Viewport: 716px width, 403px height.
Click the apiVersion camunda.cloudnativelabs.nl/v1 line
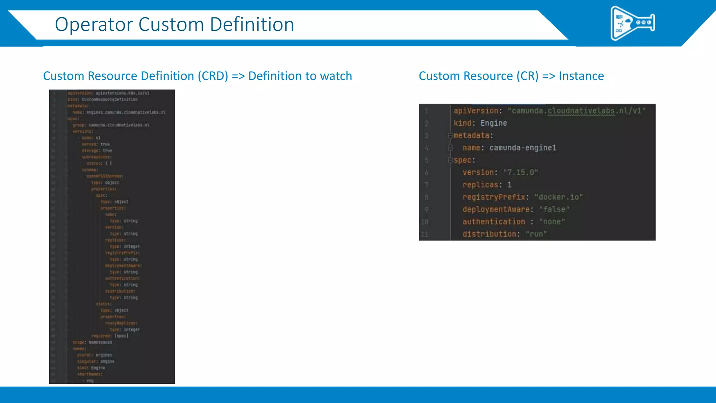click(x=550, y=111)
